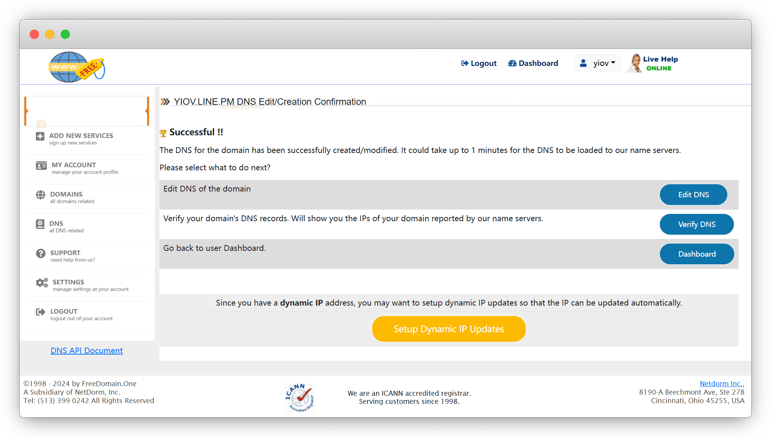Click the sidebar Logout arrow icon
771x437 pixels.
pyautogui.click(x=41, y=312)
